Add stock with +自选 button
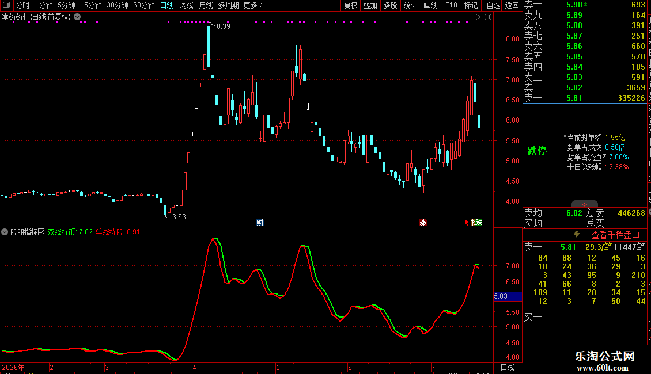The image size is (651, 374). click(x=492, y=5)
